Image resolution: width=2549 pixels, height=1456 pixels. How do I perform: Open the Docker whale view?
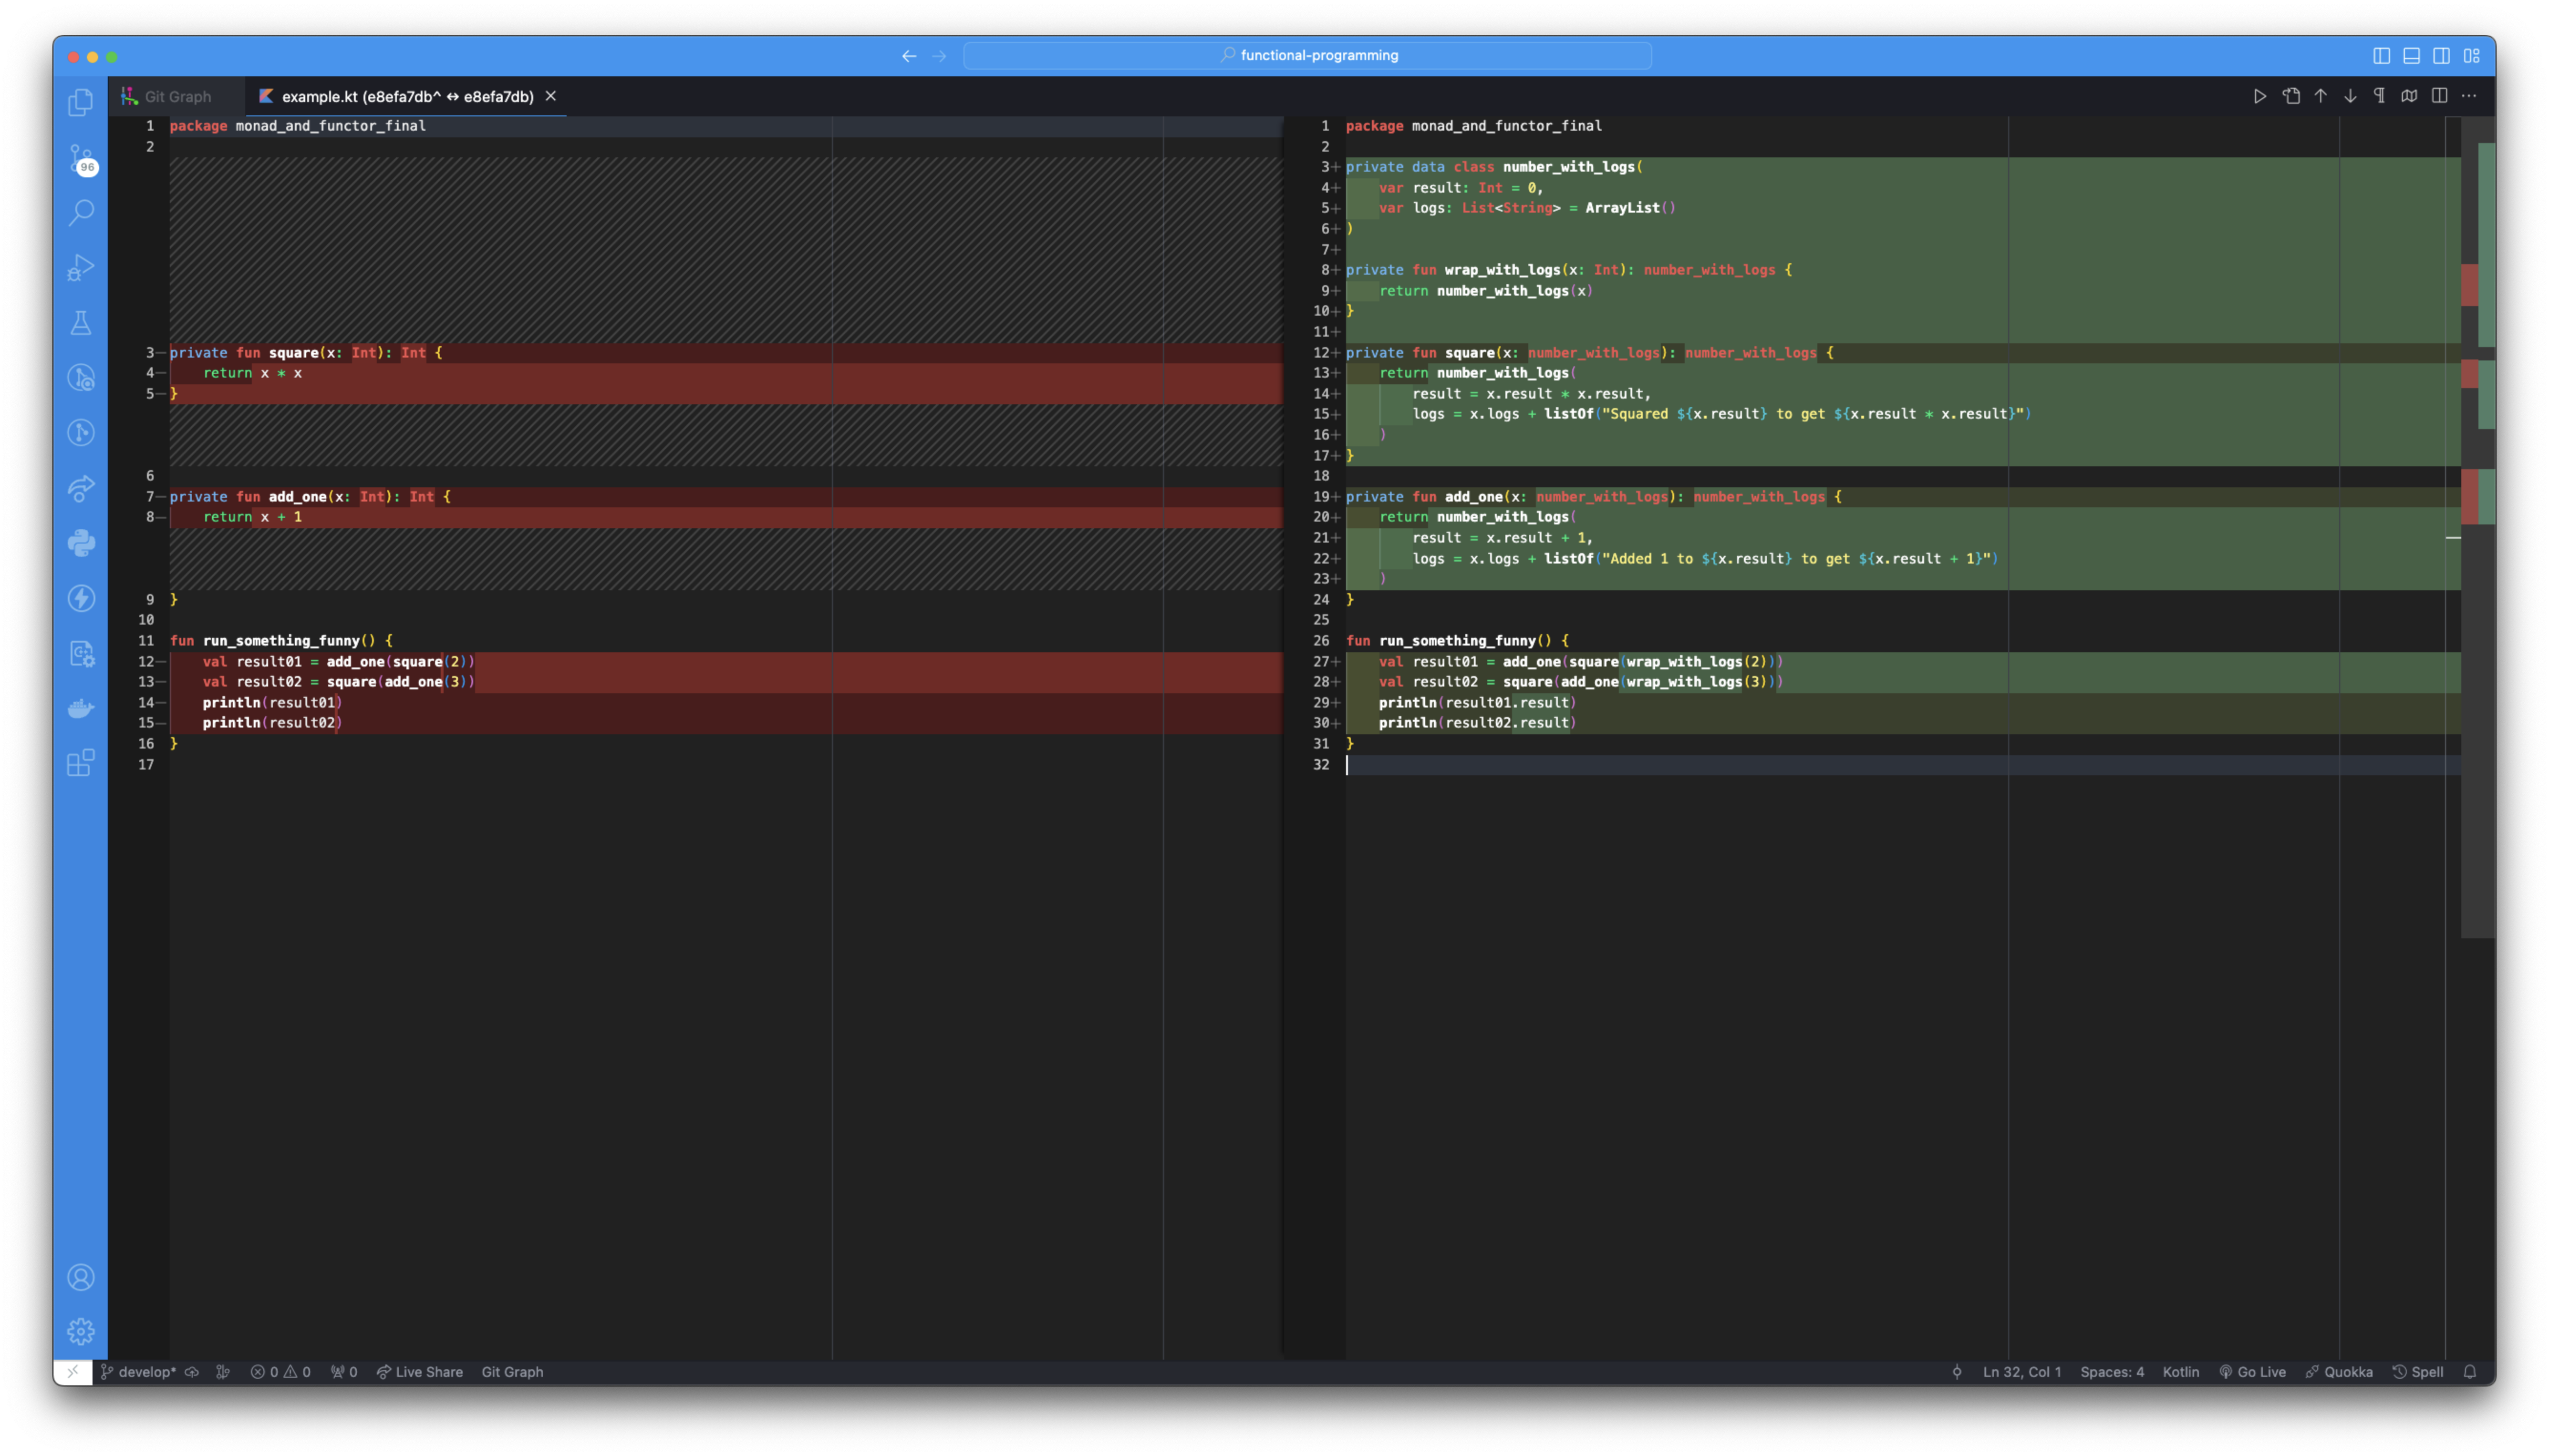click(81, 709)
